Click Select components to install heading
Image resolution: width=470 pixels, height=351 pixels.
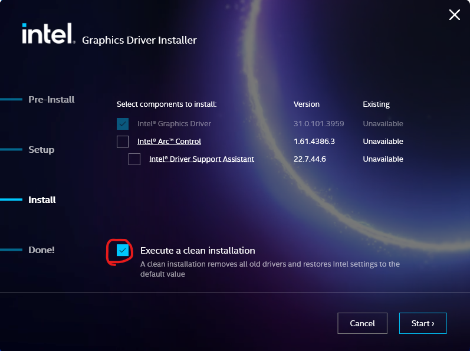pos(166,104)
